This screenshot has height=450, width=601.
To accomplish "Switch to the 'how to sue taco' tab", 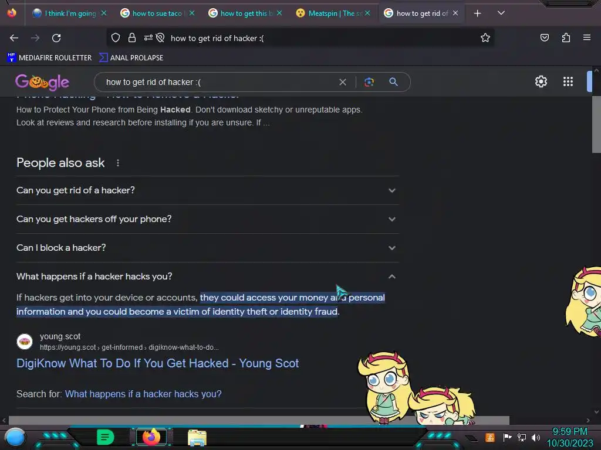I will pos(157,13).
